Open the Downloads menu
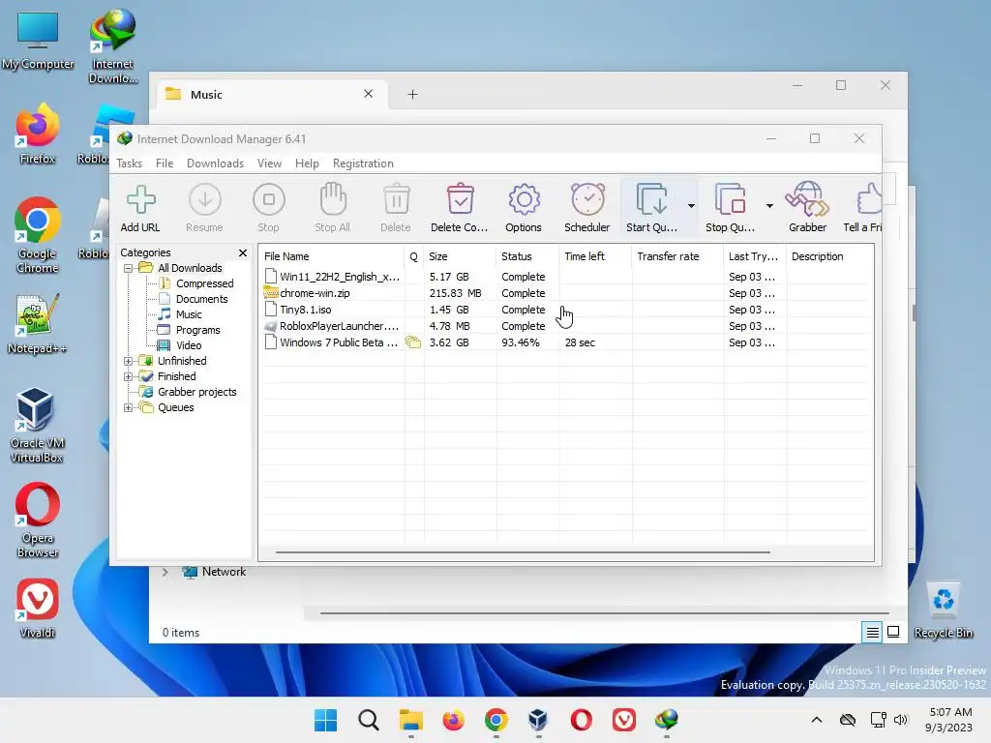Viewport: 991px width, 743px height. [215, 163]
